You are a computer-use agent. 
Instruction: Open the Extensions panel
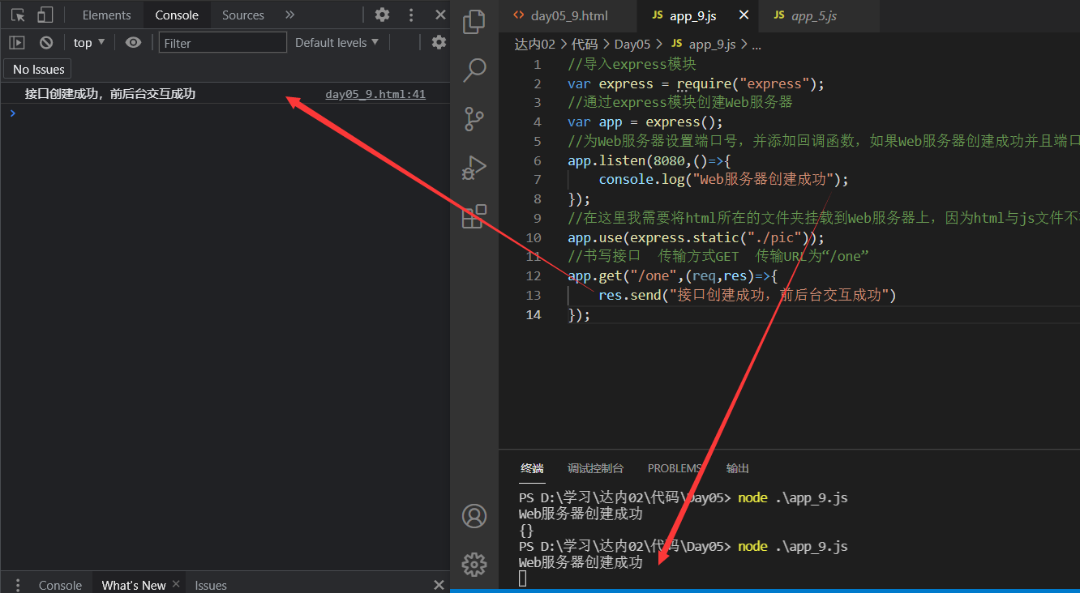click(474, 216)
